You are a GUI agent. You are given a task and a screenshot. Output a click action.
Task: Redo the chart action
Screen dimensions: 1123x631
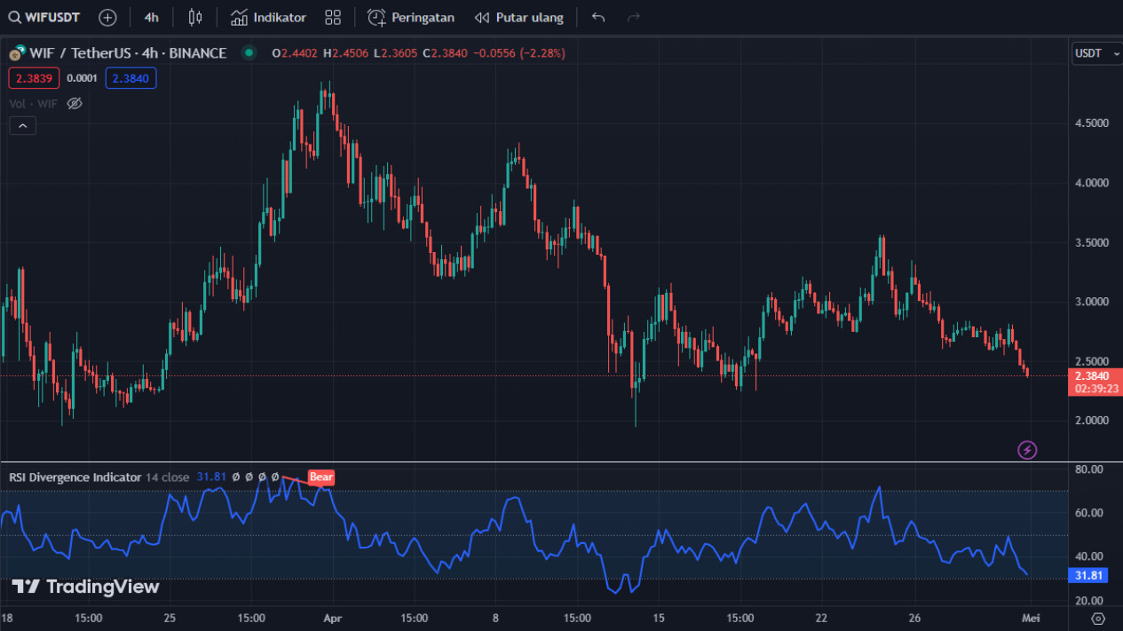tap(633, 17)
